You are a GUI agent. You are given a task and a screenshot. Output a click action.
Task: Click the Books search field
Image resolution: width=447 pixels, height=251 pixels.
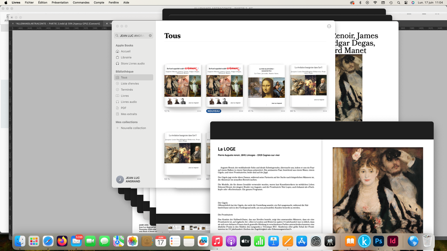pos(133,36)
